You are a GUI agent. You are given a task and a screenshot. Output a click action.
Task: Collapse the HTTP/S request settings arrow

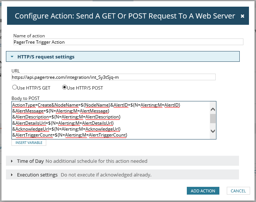(x=12, y=57)
